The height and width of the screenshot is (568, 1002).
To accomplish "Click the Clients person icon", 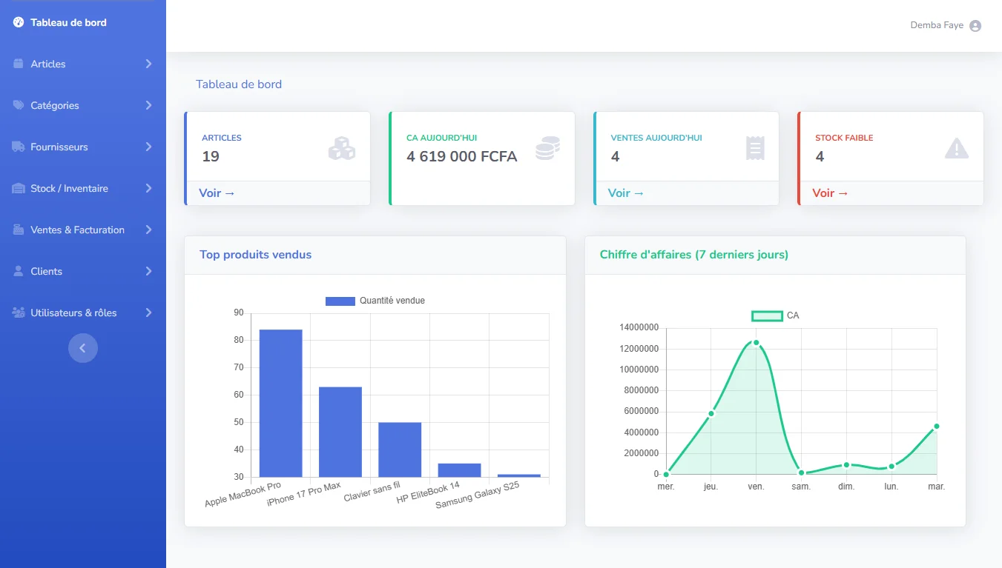I will coord(19,271).
